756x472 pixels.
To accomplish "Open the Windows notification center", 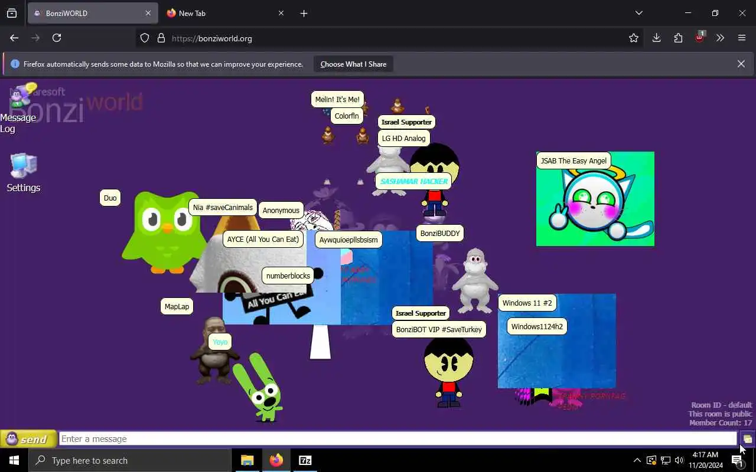I will click(x=738, y=461).
